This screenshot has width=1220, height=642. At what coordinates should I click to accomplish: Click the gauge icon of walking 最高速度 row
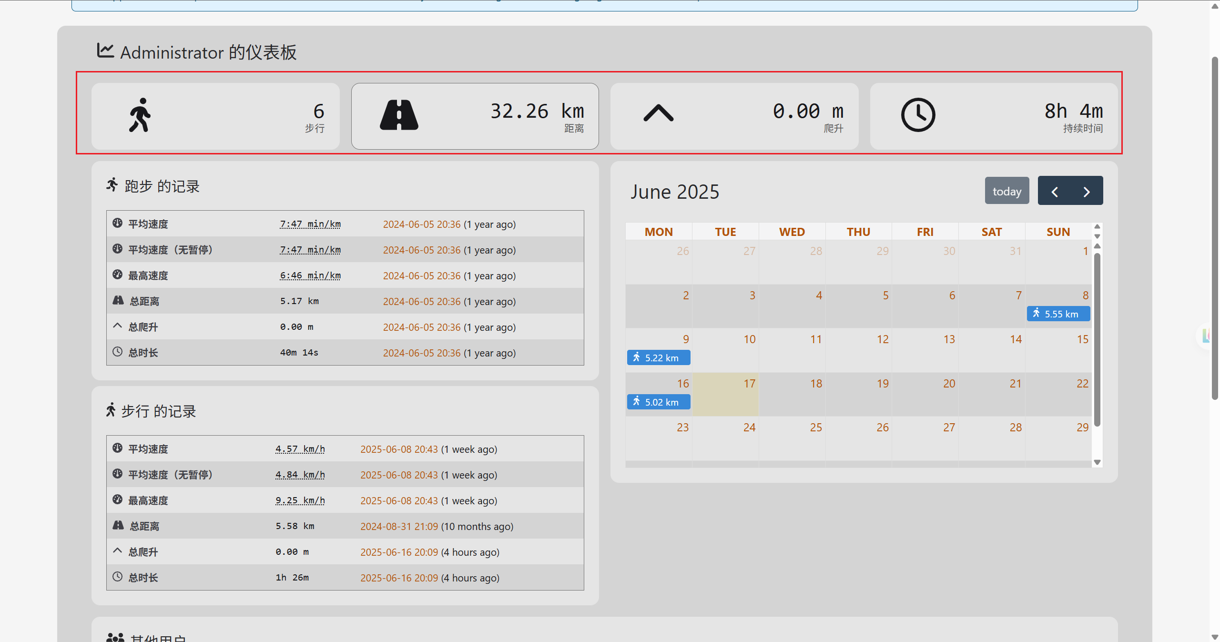click(117, 499)
